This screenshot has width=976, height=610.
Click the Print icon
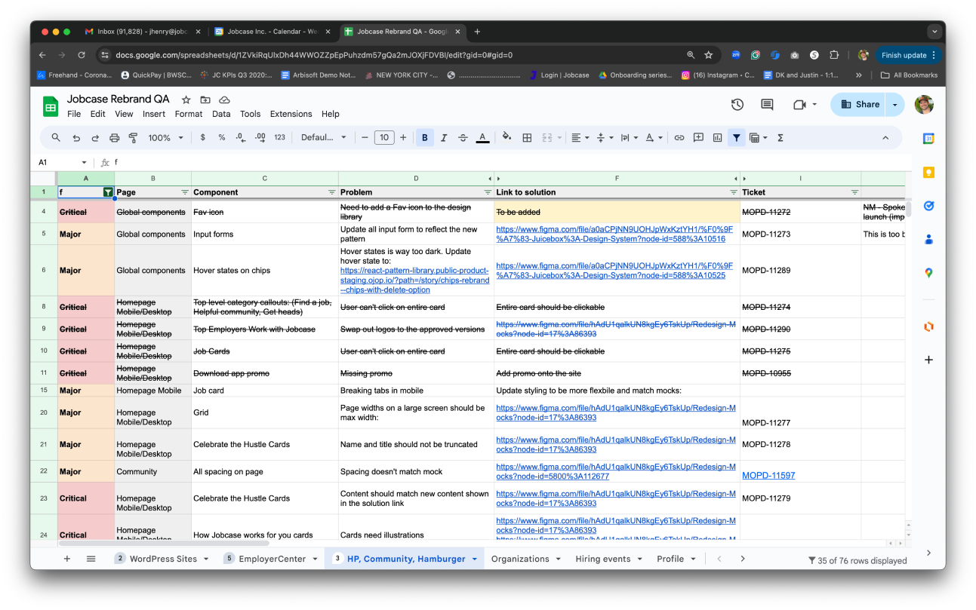(x=114, y=138)
